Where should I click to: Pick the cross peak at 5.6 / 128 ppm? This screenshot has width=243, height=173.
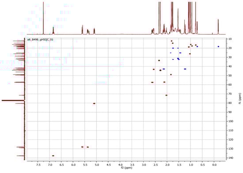point(82,147)
